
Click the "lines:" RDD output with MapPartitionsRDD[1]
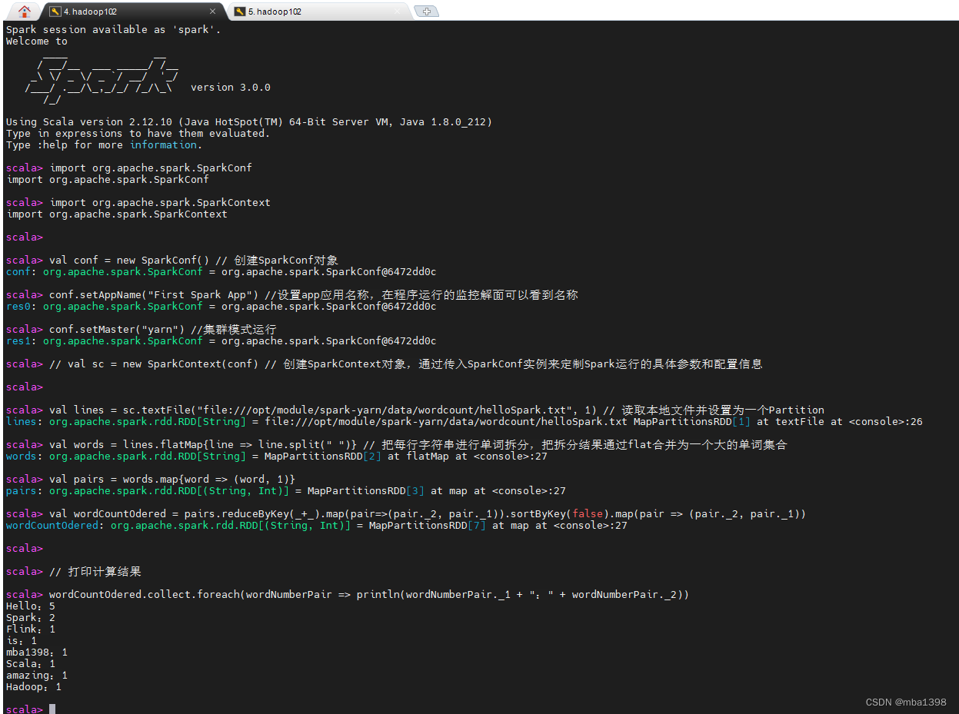(x=465, y=422)
